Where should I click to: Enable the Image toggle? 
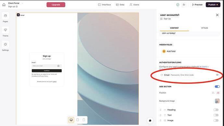[x=216, y=120]
